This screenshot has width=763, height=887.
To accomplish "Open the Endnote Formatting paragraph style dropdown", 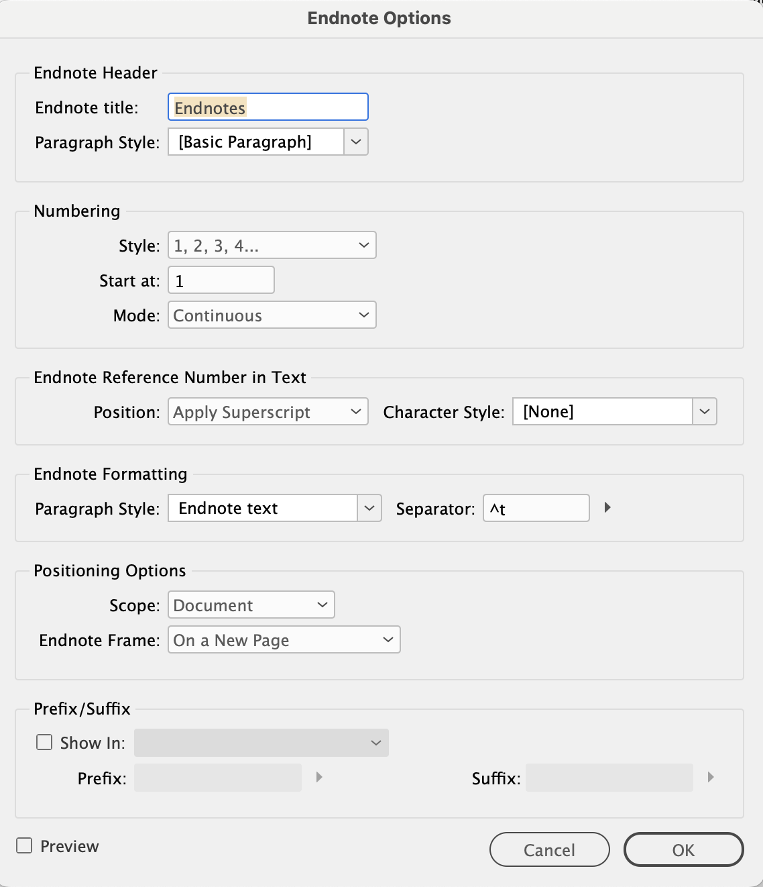I will (368, 508).
